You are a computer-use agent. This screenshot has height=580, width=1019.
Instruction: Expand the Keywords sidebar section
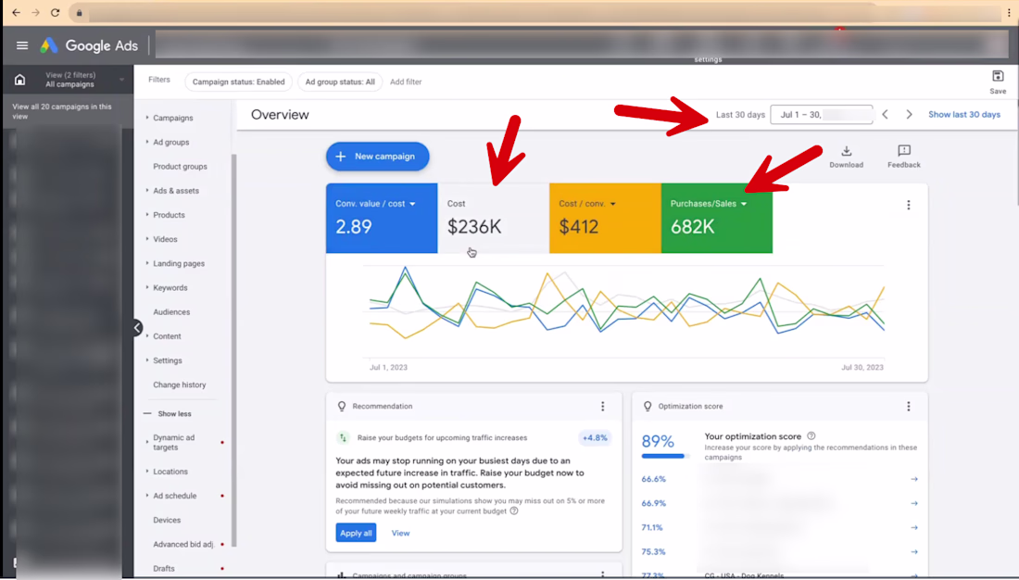(147, 287)
